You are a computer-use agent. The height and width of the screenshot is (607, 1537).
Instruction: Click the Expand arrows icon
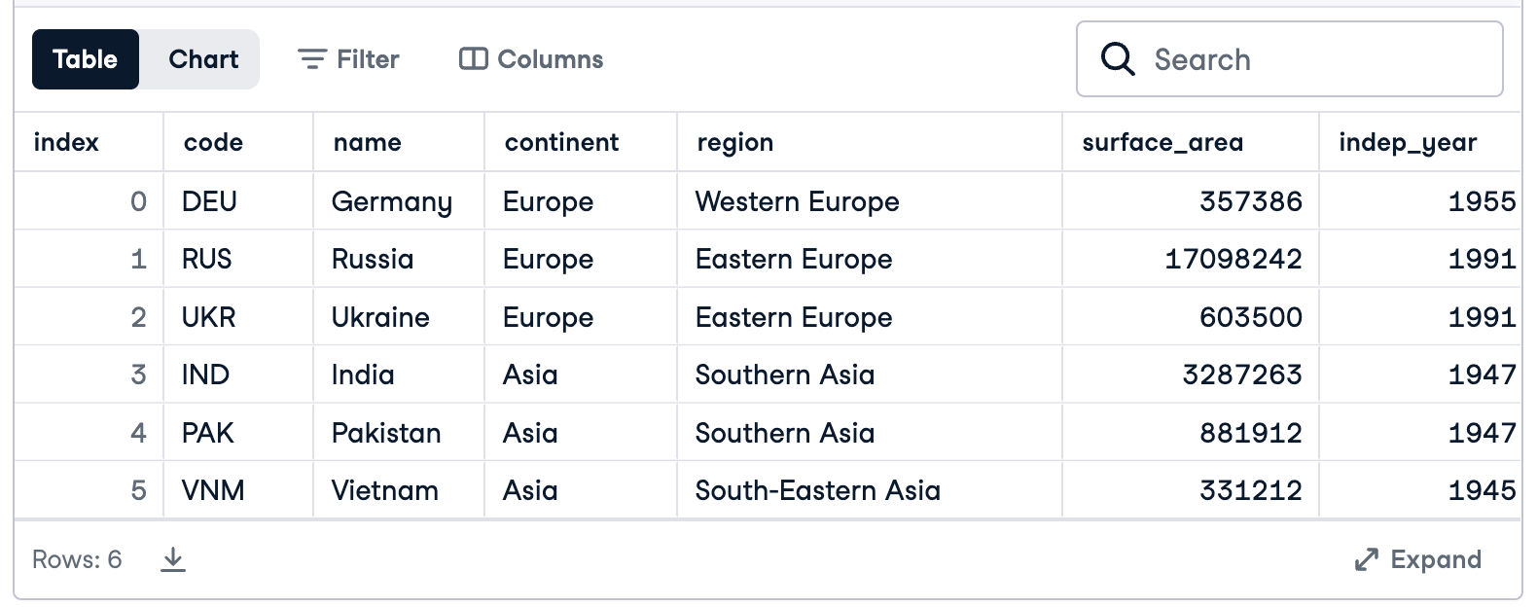pos(1366,559)
